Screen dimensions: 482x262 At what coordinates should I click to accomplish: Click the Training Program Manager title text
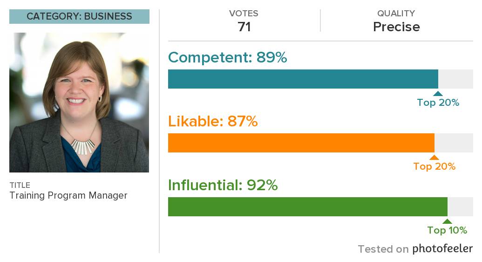[68, 195]
